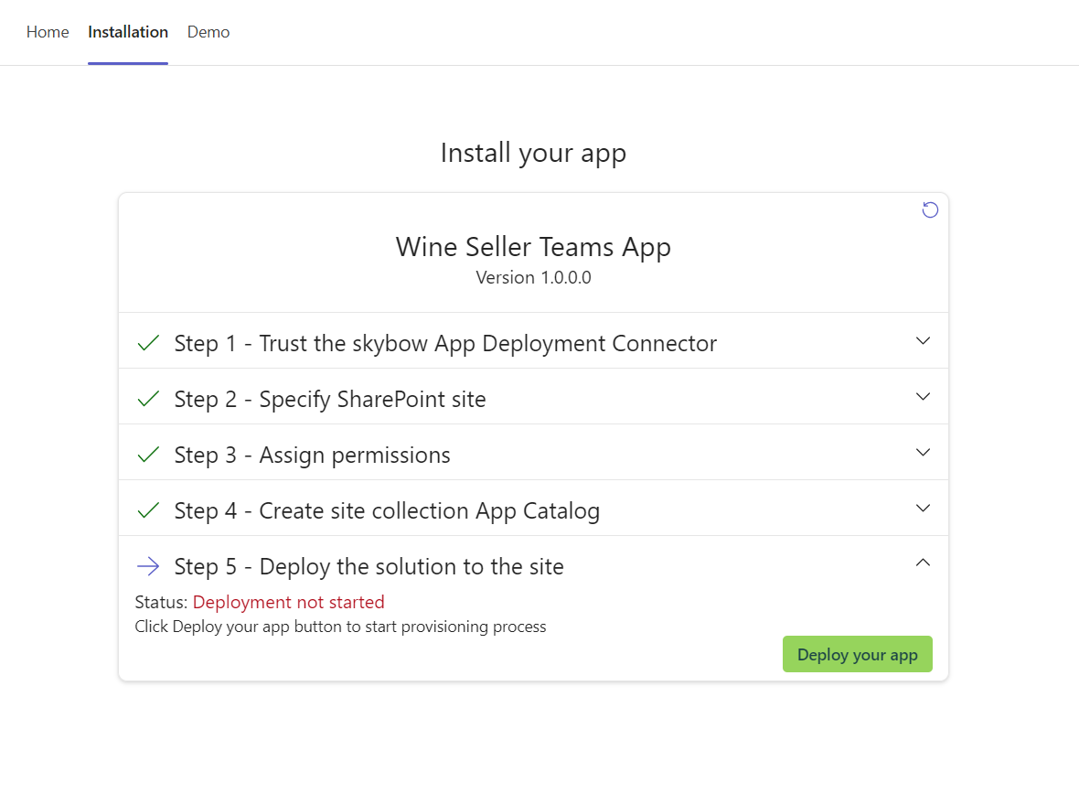Click 'Step 3 - Assign permissions' title
This screenshot has height=804, width=1079.
click(312, 455)
